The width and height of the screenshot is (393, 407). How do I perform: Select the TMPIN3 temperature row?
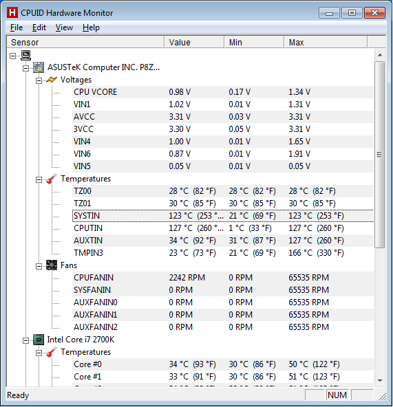click(x=223, y=253)
